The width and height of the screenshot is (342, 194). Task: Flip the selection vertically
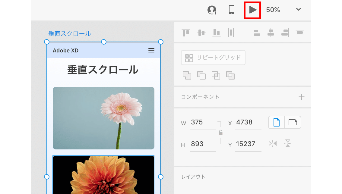[x=288, y=143]
